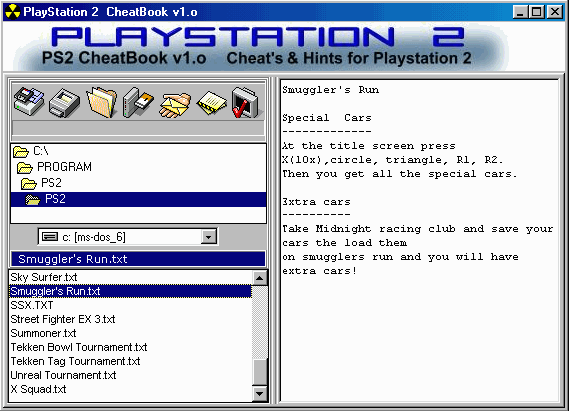Select the unselected PS2 parent folder
The height and width of the screenshot is (411, 569).
pyautogui.click(x=138, y=183)
